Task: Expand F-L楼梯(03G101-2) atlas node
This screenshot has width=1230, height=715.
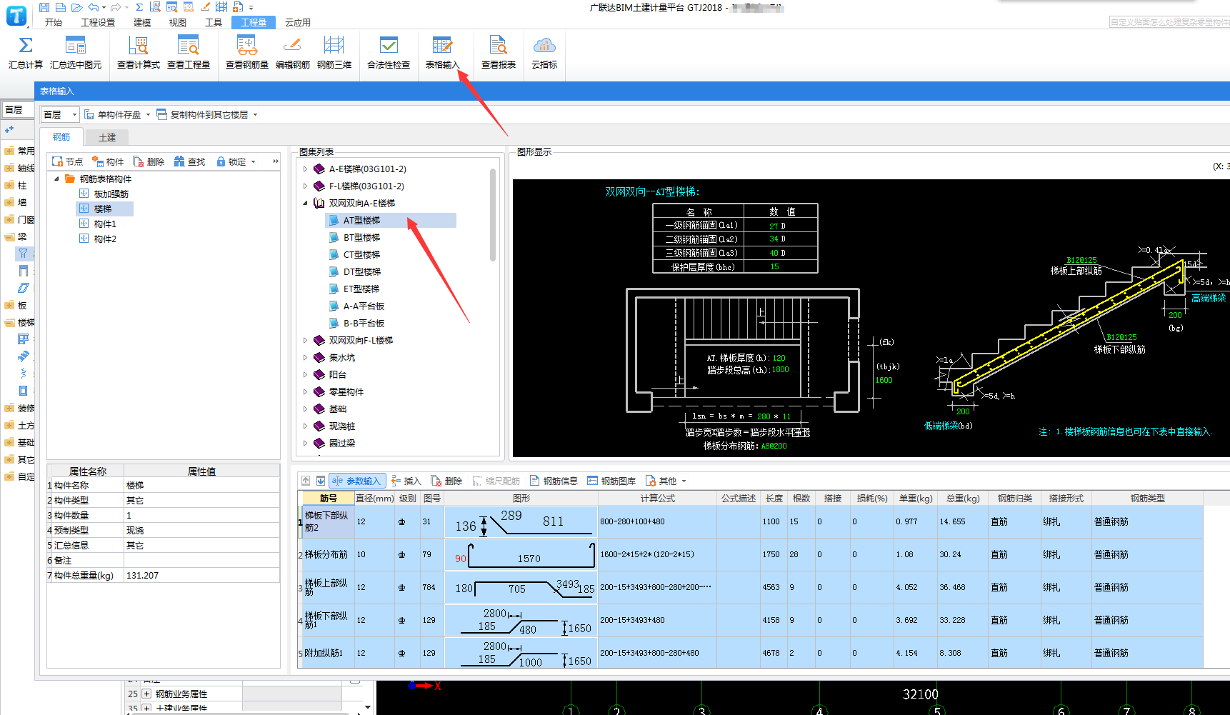Action: [306, 186]
